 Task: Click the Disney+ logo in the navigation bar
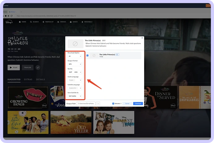coord(8,22)
